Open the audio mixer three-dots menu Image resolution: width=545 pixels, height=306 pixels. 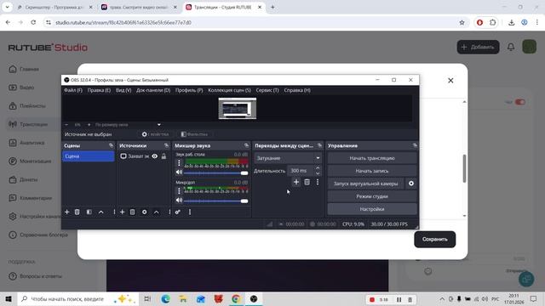[x=190, y=212]
